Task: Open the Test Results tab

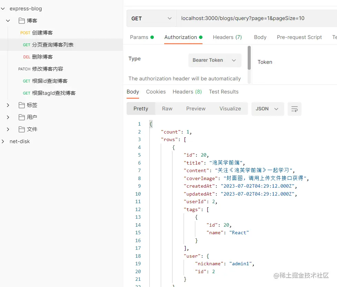Action: click(224, 92)
